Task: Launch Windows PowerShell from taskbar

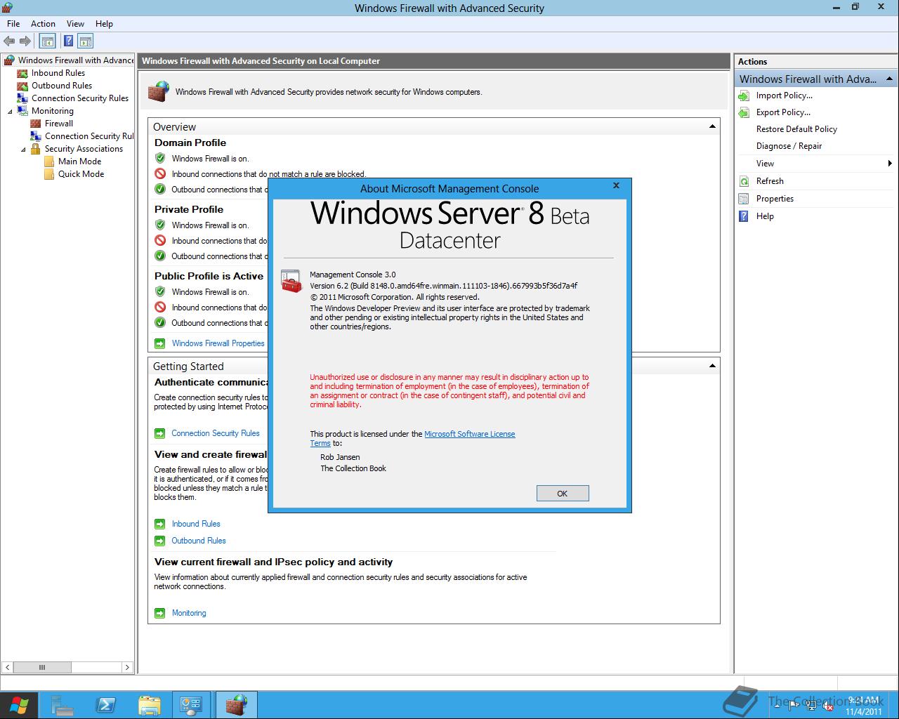Action: pyautogui.click(x=106, y=705)
